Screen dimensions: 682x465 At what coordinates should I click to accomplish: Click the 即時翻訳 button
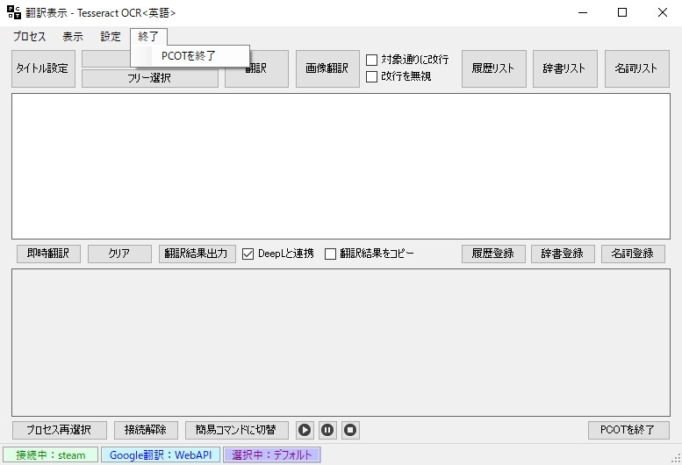coord(49,254)
